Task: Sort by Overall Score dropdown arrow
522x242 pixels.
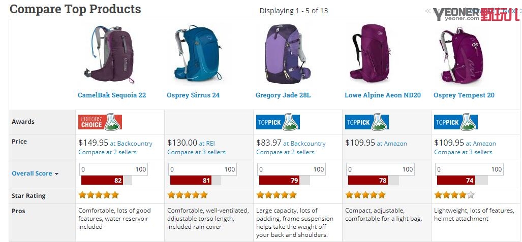Action: coord(56,174)
